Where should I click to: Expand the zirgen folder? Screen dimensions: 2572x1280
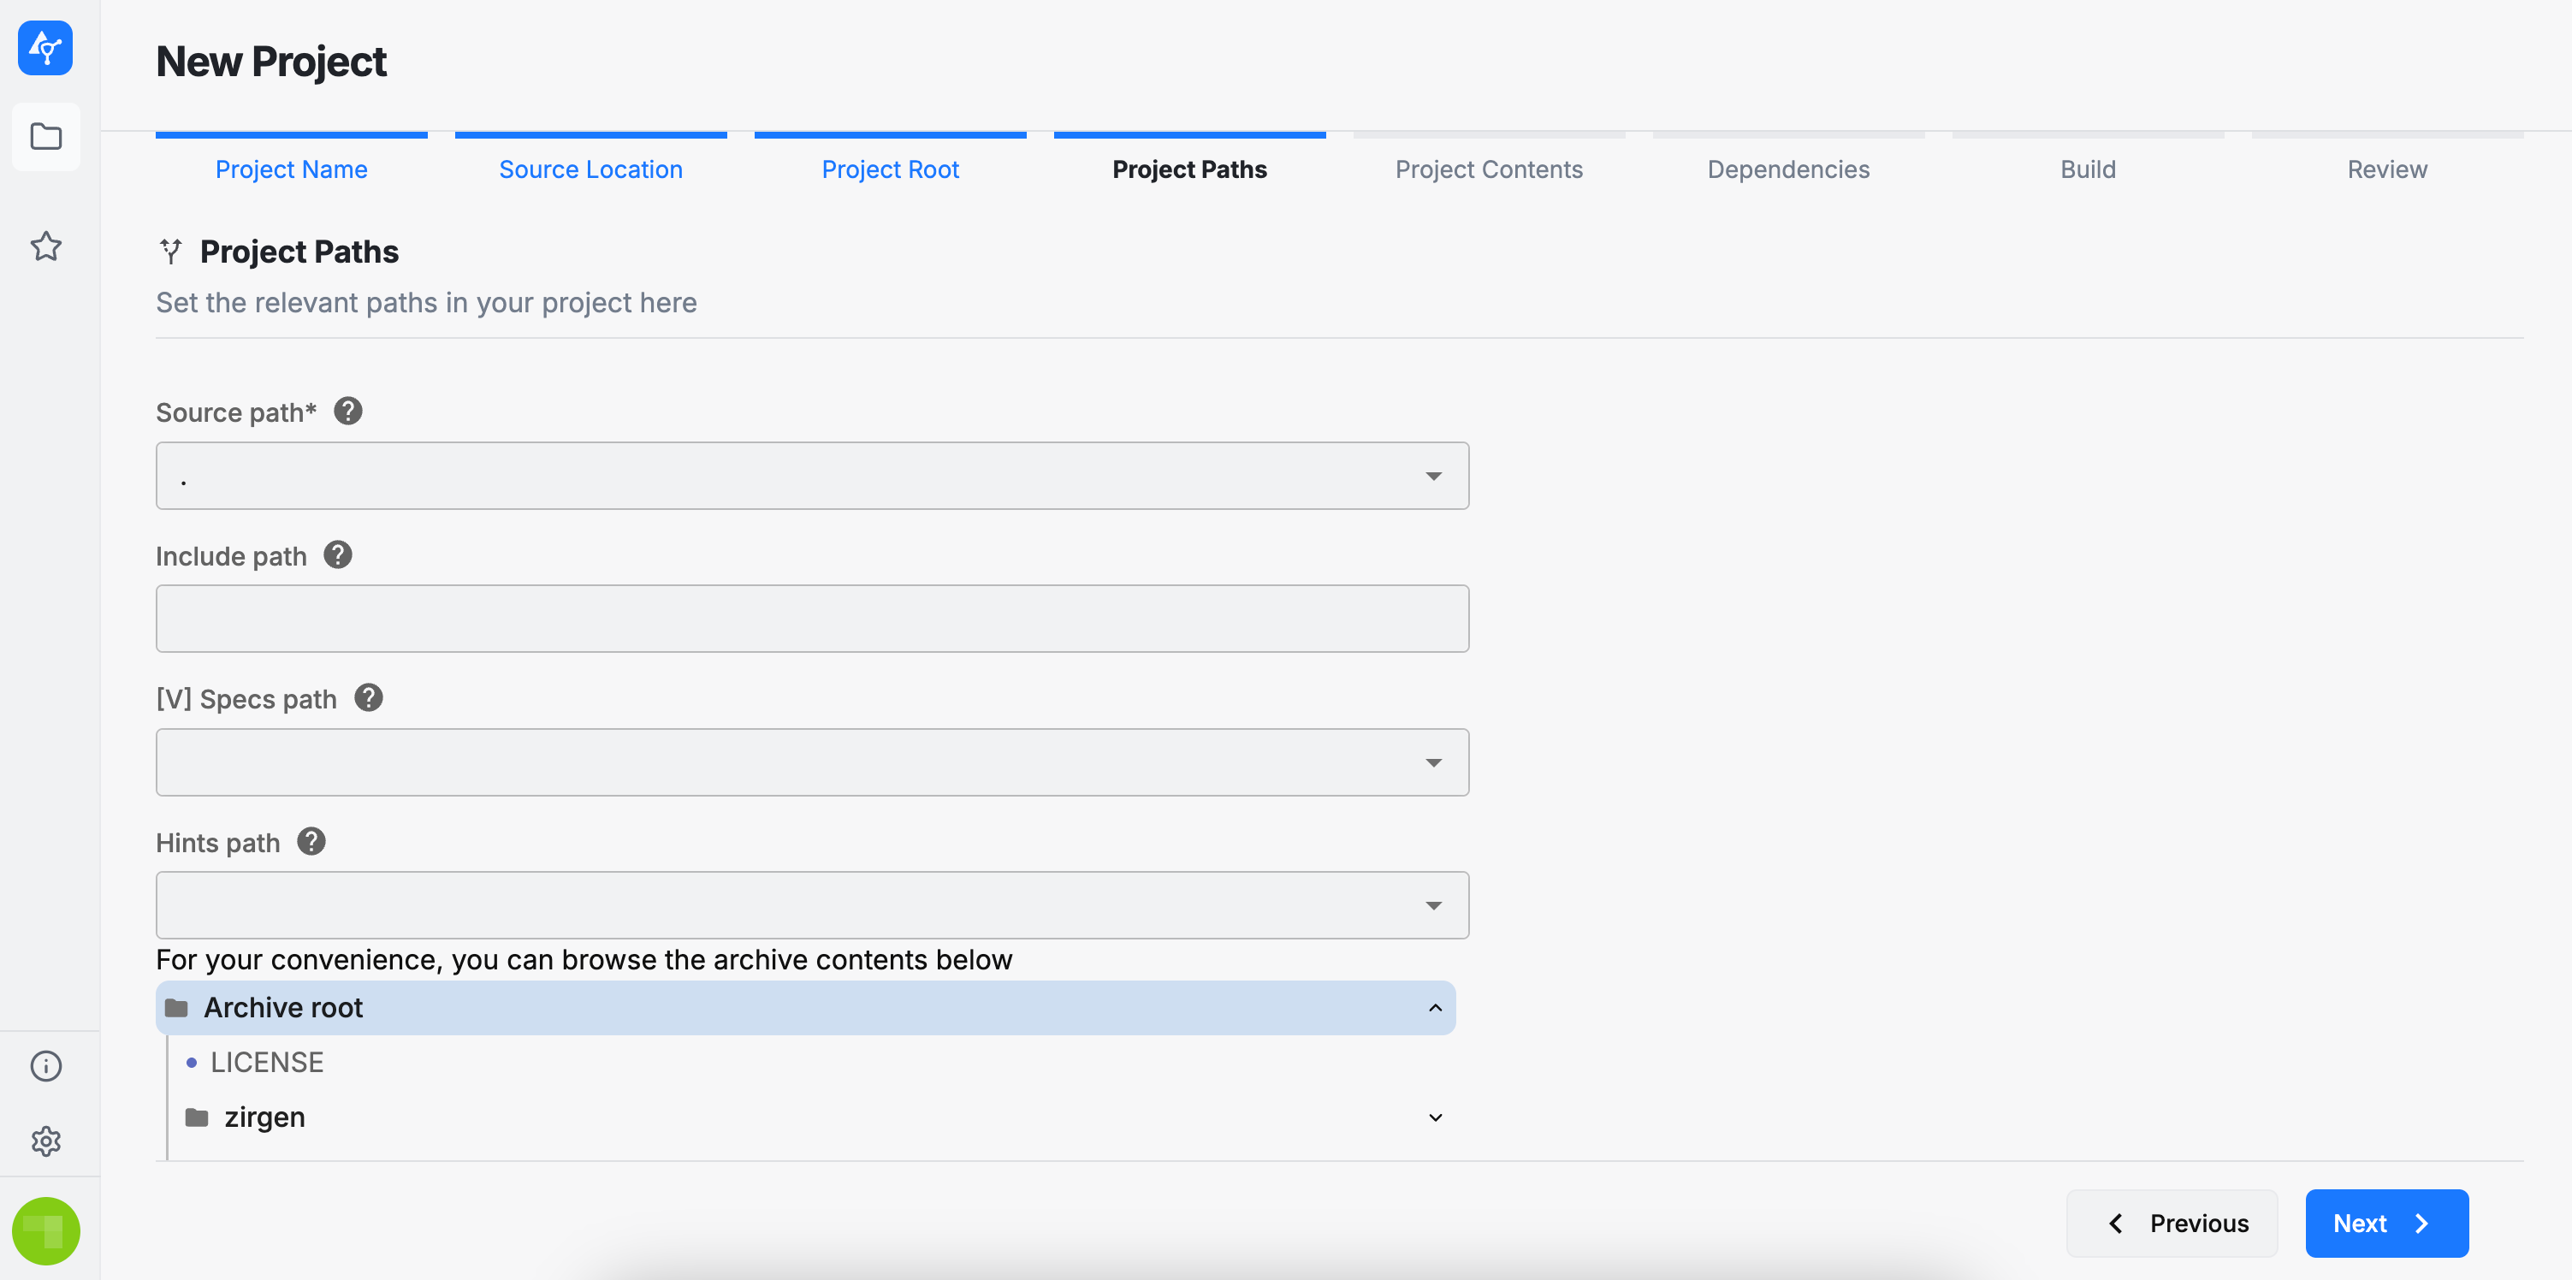[1435, 1117]
